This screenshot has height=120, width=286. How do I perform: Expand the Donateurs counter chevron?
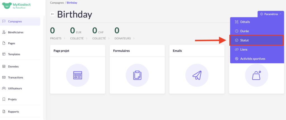pos(134,38)
